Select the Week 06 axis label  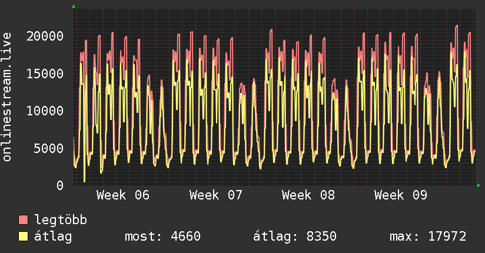122,195
